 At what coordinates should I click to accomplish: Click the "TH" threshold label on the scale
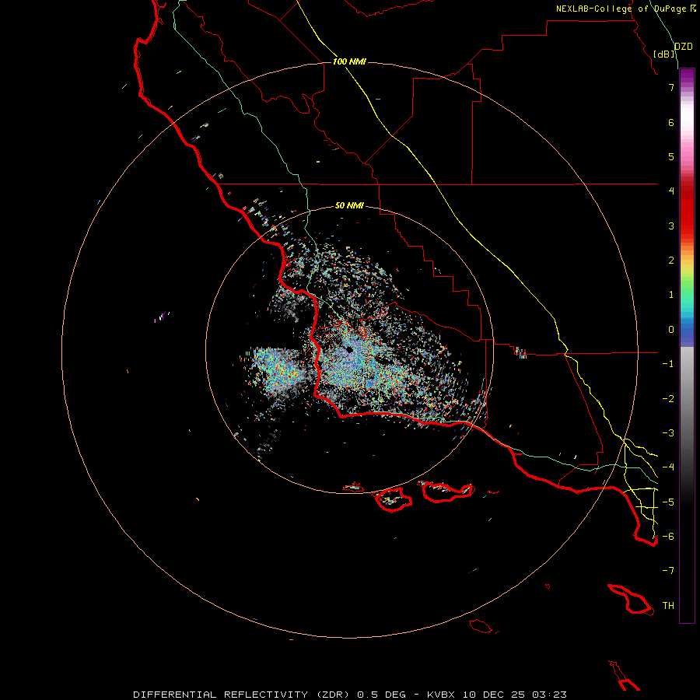(668, 606)
